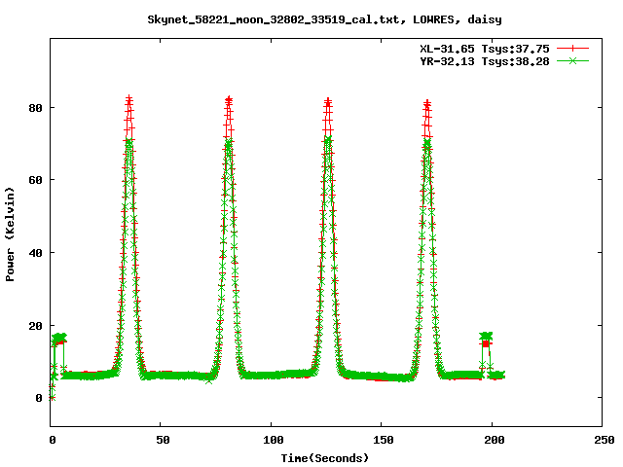623x467 pixels.
Task: Click the calibration pulse at plot start
Action: click(x=58, y=339)
